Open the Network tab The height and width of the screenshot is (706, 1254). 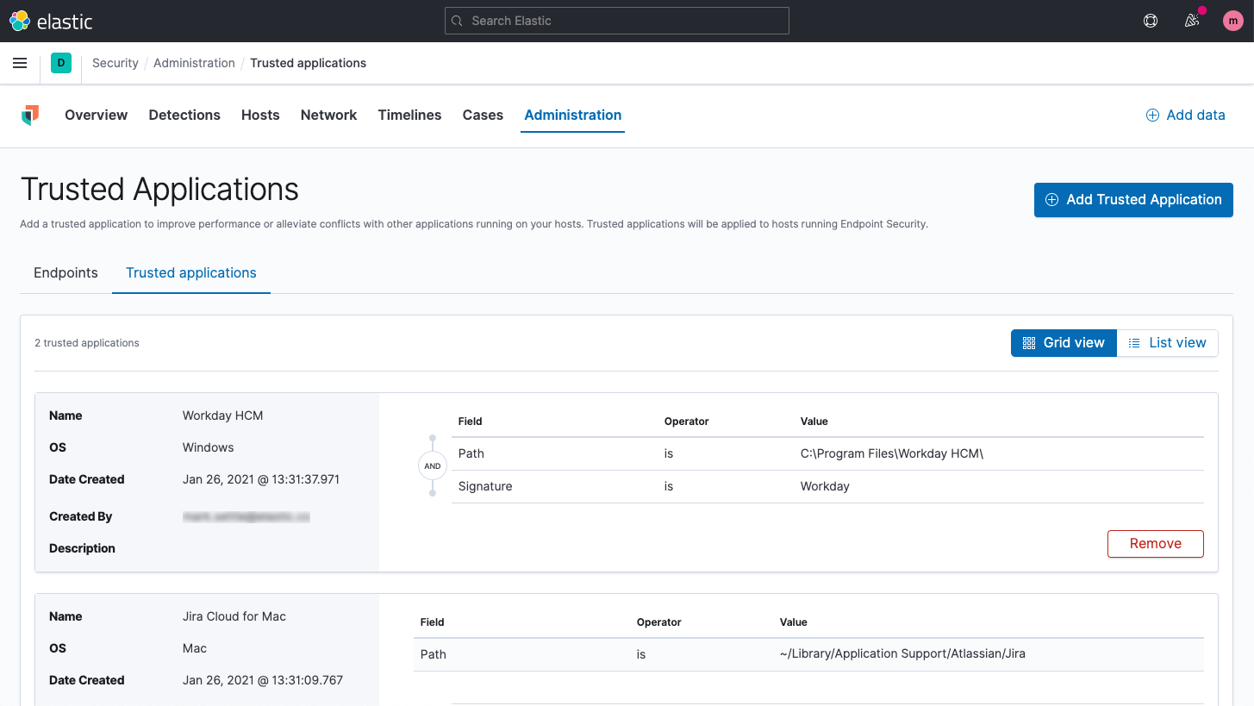[x=328, y=115]
